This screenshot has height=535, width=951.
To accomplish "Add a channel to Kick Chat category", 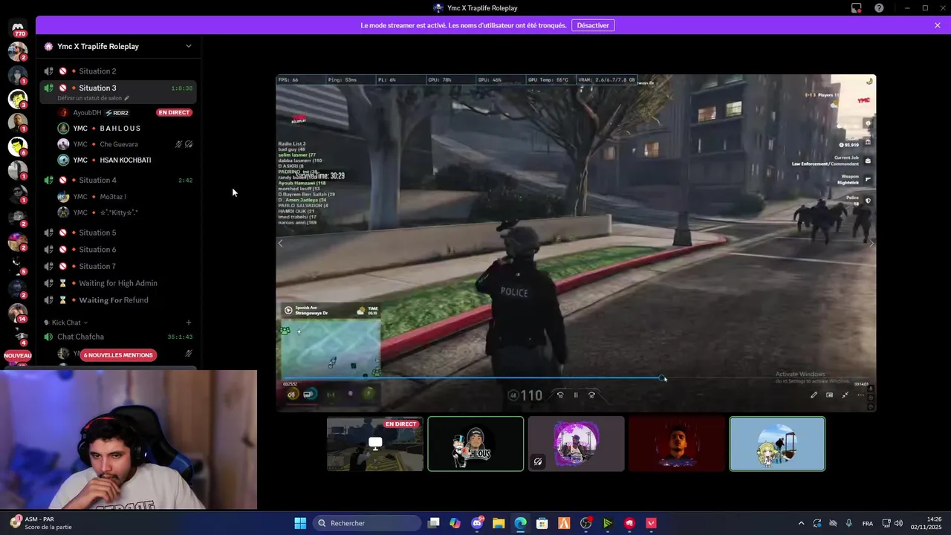I will [188, 322].
